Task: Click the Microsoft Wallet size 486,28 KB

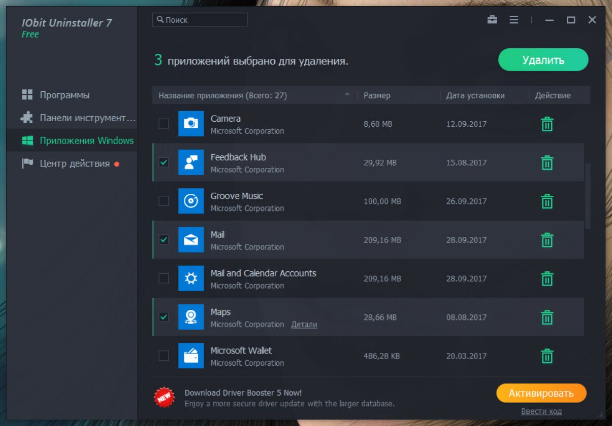Action: (382, 356)
